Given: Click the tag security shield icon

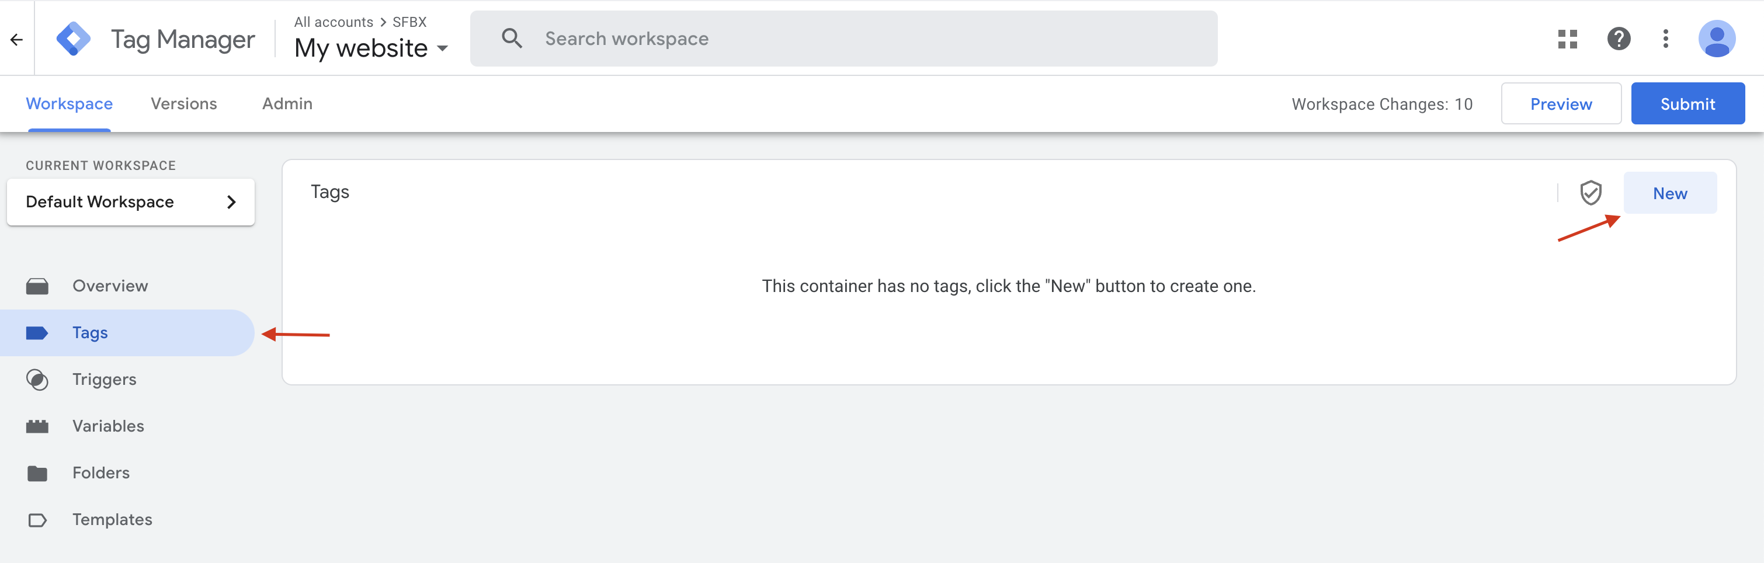Looking at the screenshot, I should [1592, 193].
